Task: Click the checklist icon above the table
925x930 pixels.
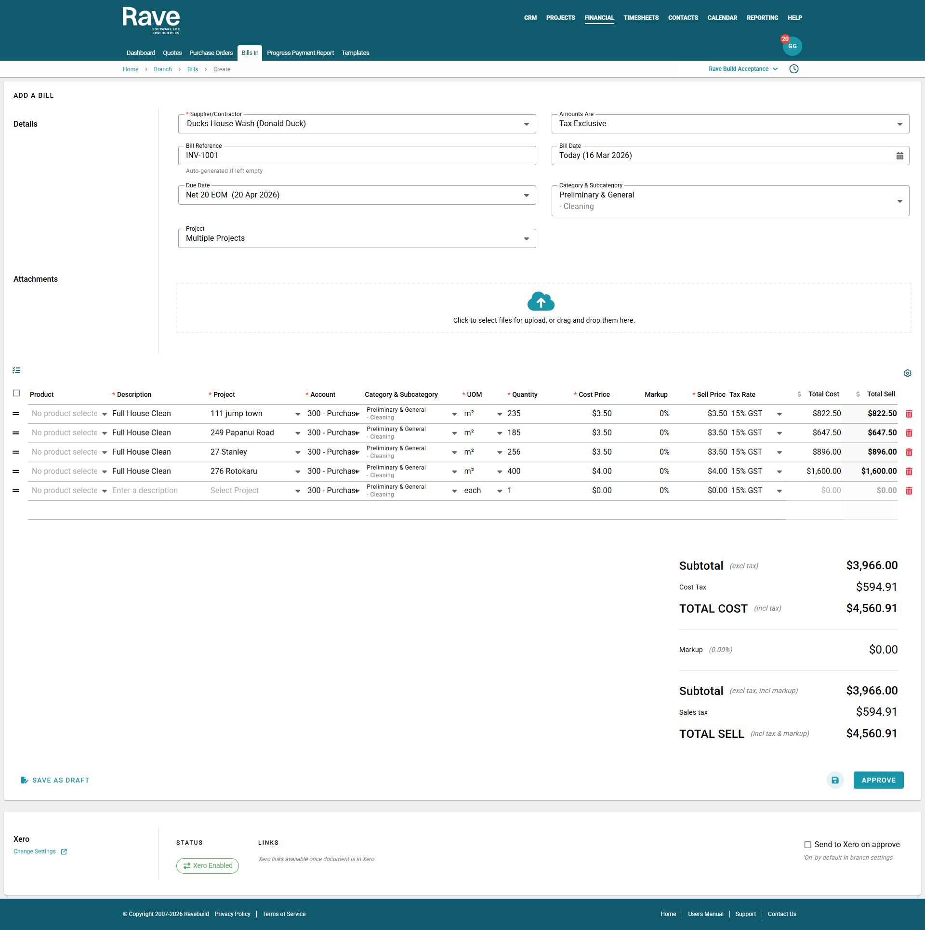Action: (16, 370)
